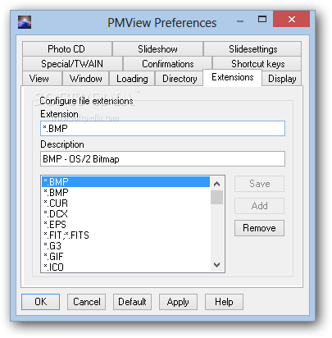332x338 pixels.
Task: Click the PMView app icon in title bar
Action: point(25,22)
